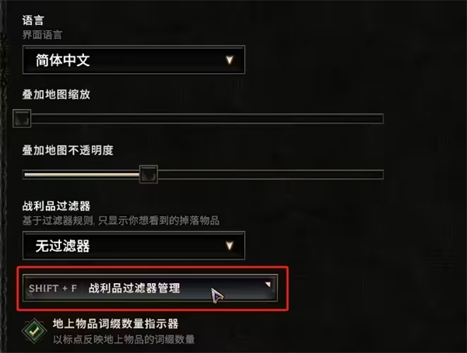Viewport: 467px width, 353px height.
Task: Expand the 无过滤器 loot filter dropdown
Action: 134,246
